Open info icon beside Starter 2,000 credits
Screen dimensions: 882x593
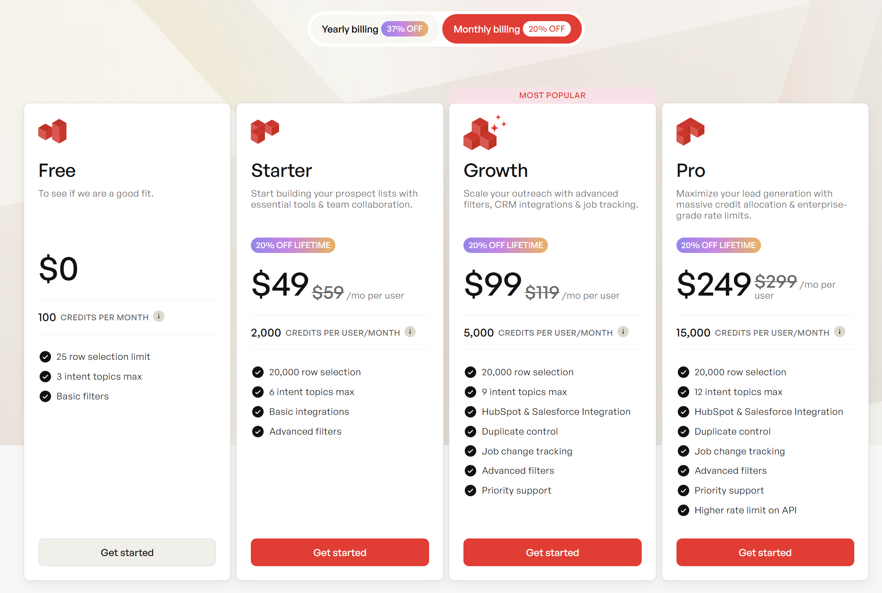(410, 332)
